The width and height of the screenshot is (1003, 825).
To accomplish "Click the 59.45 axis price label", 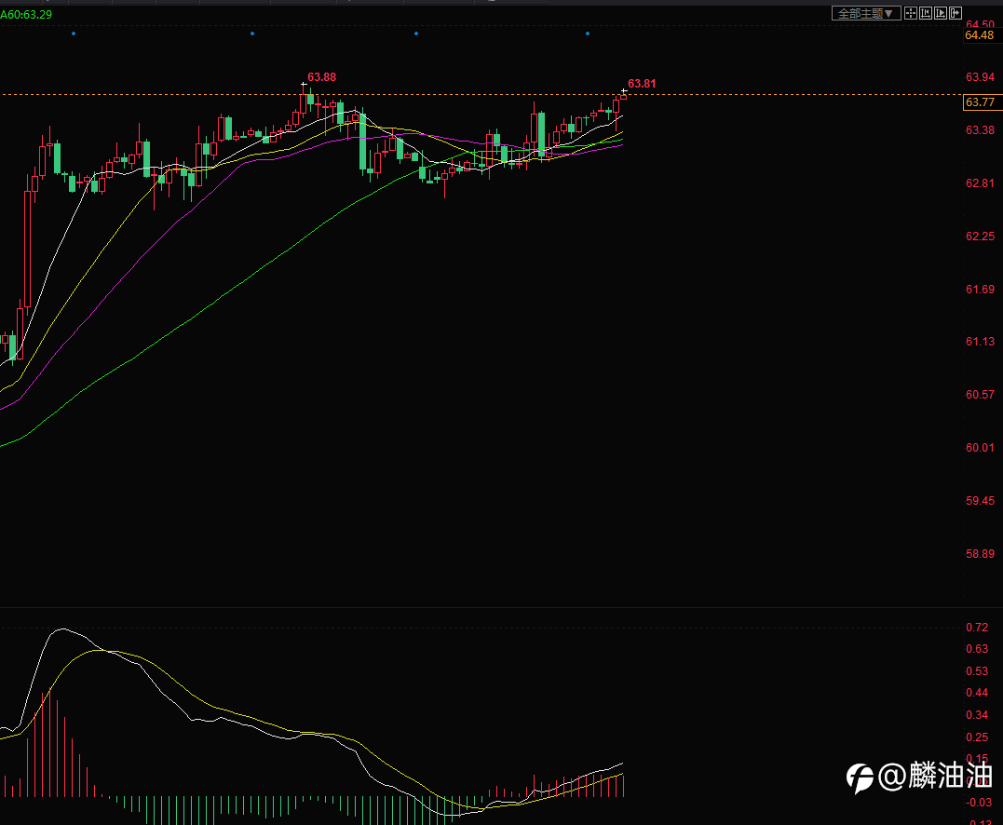I will click(980, 501).
